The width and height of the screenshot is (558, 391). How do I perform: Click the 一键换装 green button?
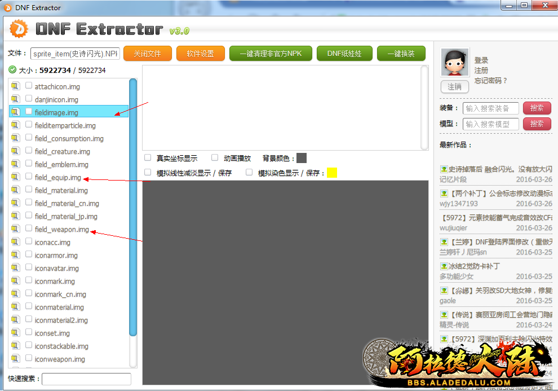tap(401, 54)
